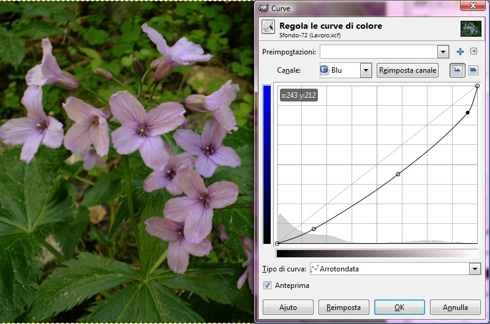The height and width of the screenshot is (324, 490).
Task: Cancel the dialog with Annulla
Action: [455, 307]
